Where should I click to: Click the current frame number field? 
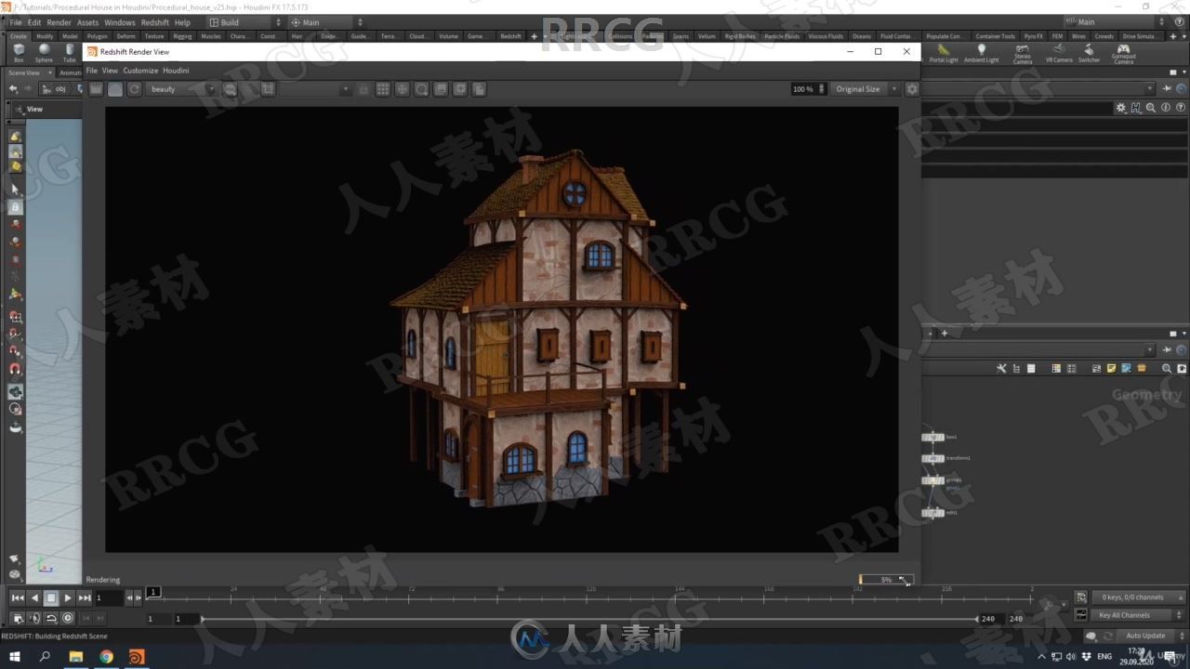(x=109, y=598)
